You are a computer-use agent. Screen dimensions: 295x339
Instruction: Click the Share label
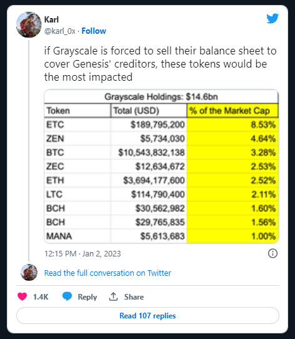(134, 297)
